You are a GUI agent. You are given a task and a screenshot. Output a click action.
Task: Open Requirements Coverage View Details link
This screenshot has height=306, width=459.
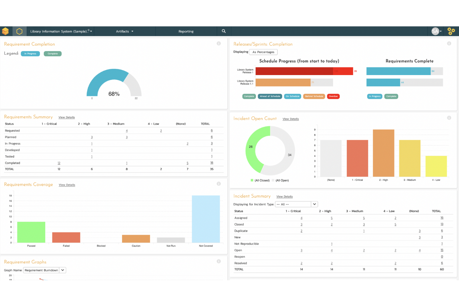(x=67, y=185)
